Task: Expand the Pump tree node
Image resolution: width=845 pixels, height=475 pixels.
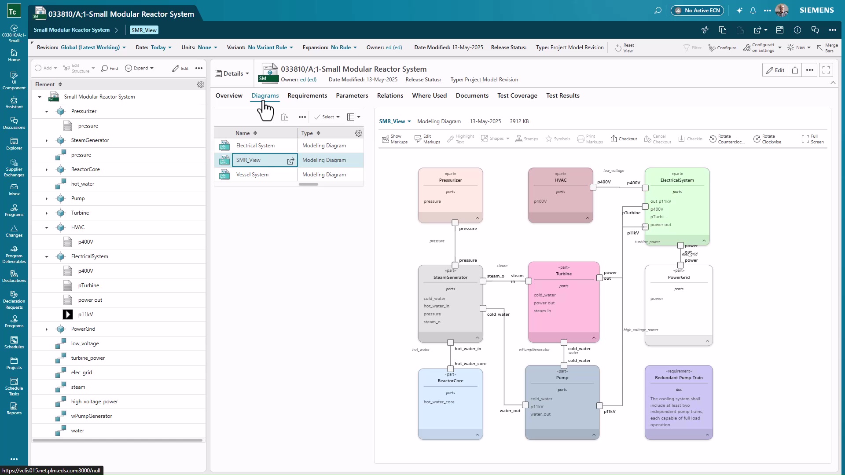Action: (x=46, y=198)
